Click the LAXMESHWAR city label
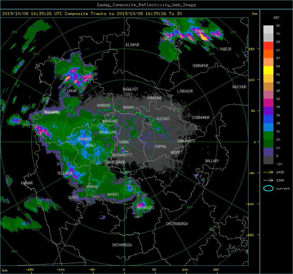Screen dimensions: 293x274 [x=115, y=162]
